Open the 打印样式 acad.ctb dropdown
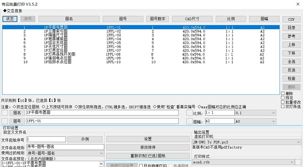This screenshot has width=305, height=167. click(244, 162)
